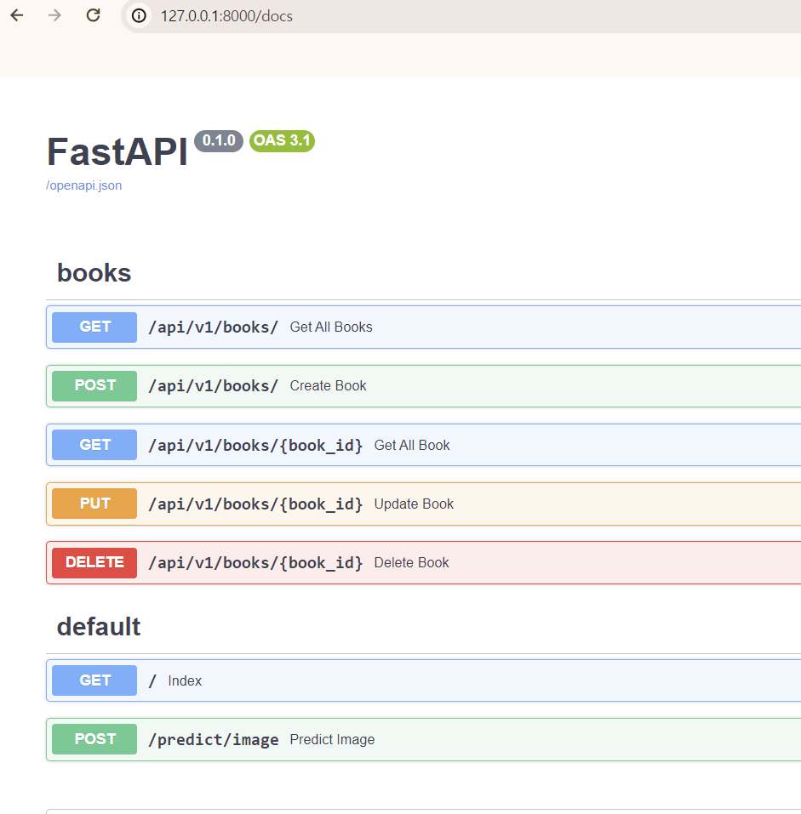Click the GET badge beside Get All Book

94,445
